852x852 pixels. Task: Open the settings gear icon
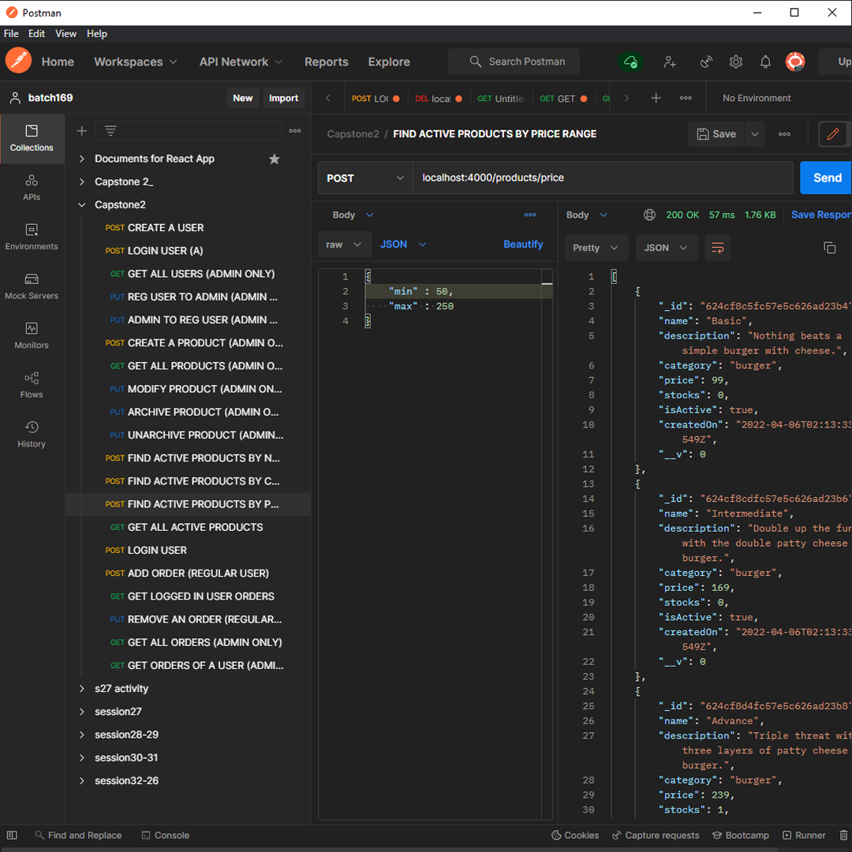coord(736,62)
